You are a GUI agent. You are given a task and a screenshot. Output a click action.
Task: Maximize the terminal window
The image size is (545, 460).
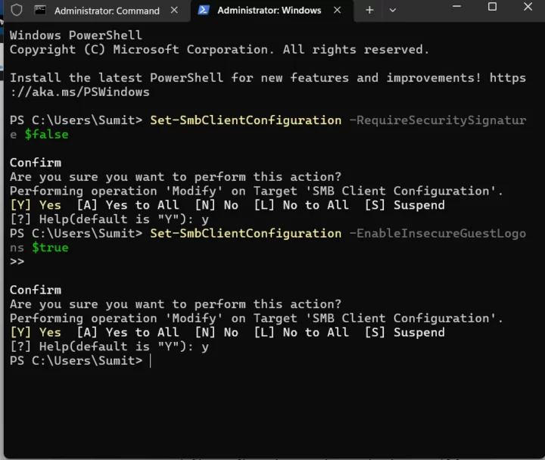pos(492,7)
